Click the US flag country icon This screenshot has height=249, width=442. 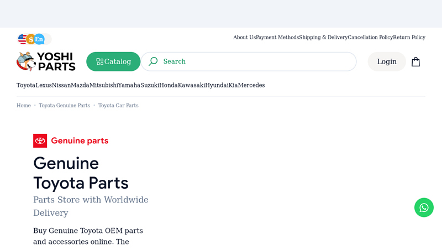pyautogui.click(x=22, y=39)
